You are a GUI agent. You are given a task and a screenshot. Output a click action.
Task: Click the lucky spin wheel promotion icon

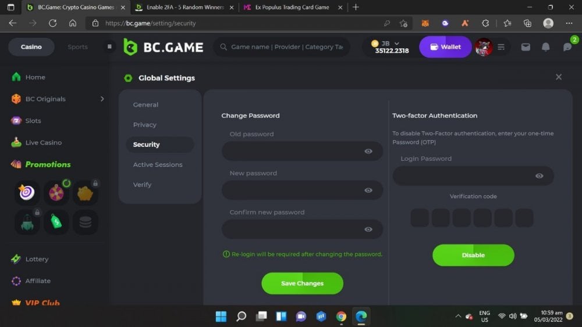pyautogui.click(x=56, y=192)
